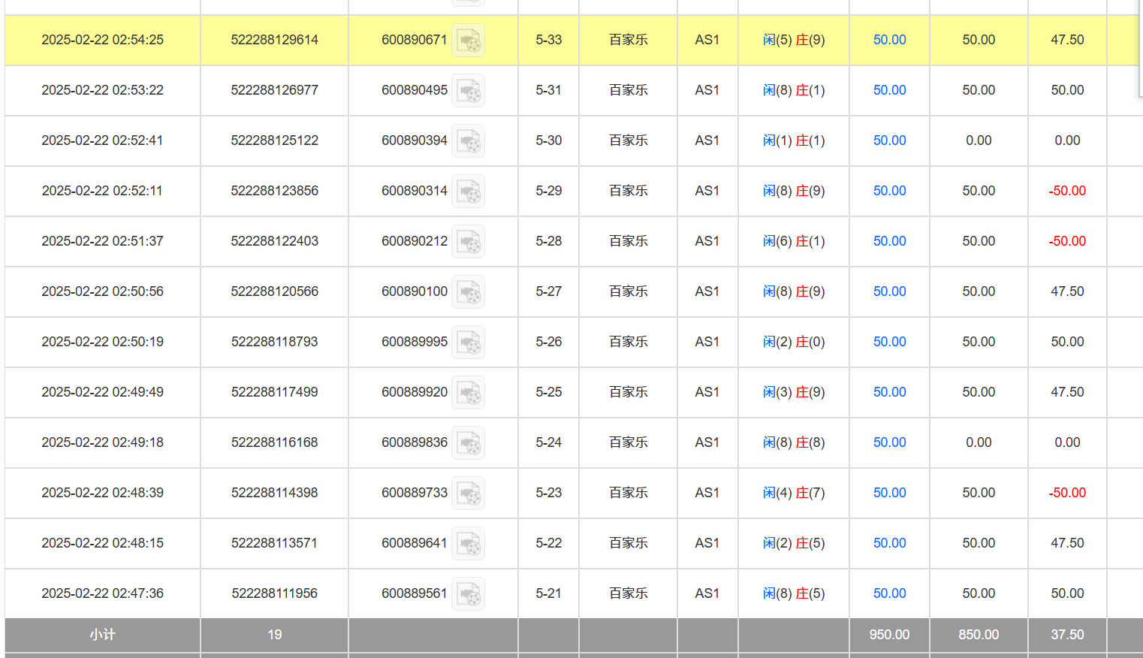Click the timestamp 2025-02-22 02:52:11
The width and height of the screenshot is (1143, 658).
[x=102, y=191]
